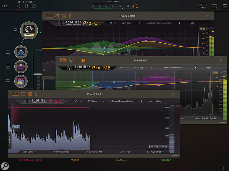Viewport: 229px width, 171px height.
Task: Click the lock icon in Pro-L 2 toolbar
Action: point(150,101)
